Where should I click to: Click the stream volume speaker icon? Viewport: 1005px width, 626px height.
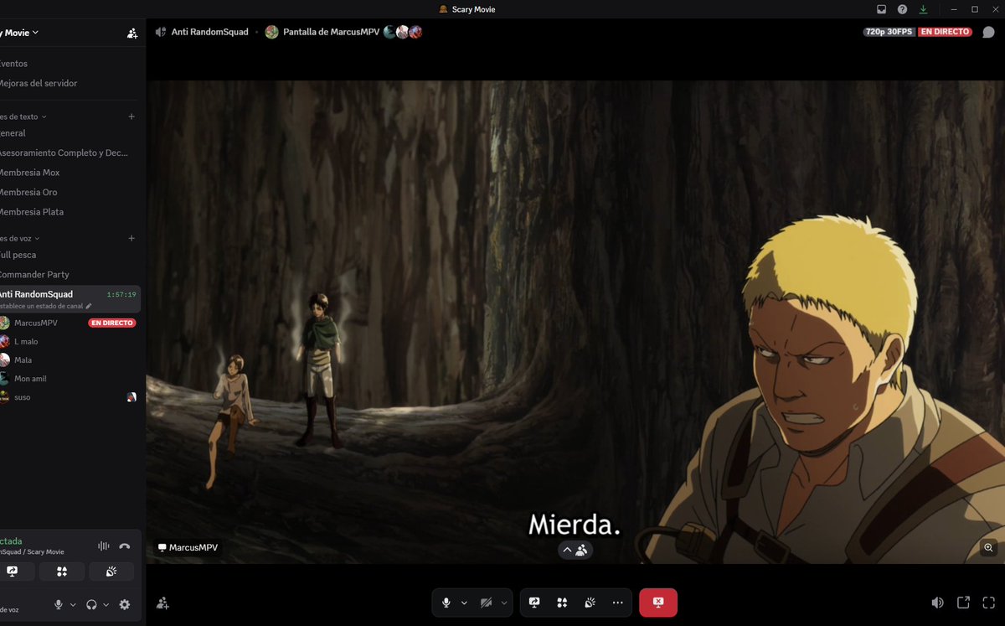coord(937,603)
